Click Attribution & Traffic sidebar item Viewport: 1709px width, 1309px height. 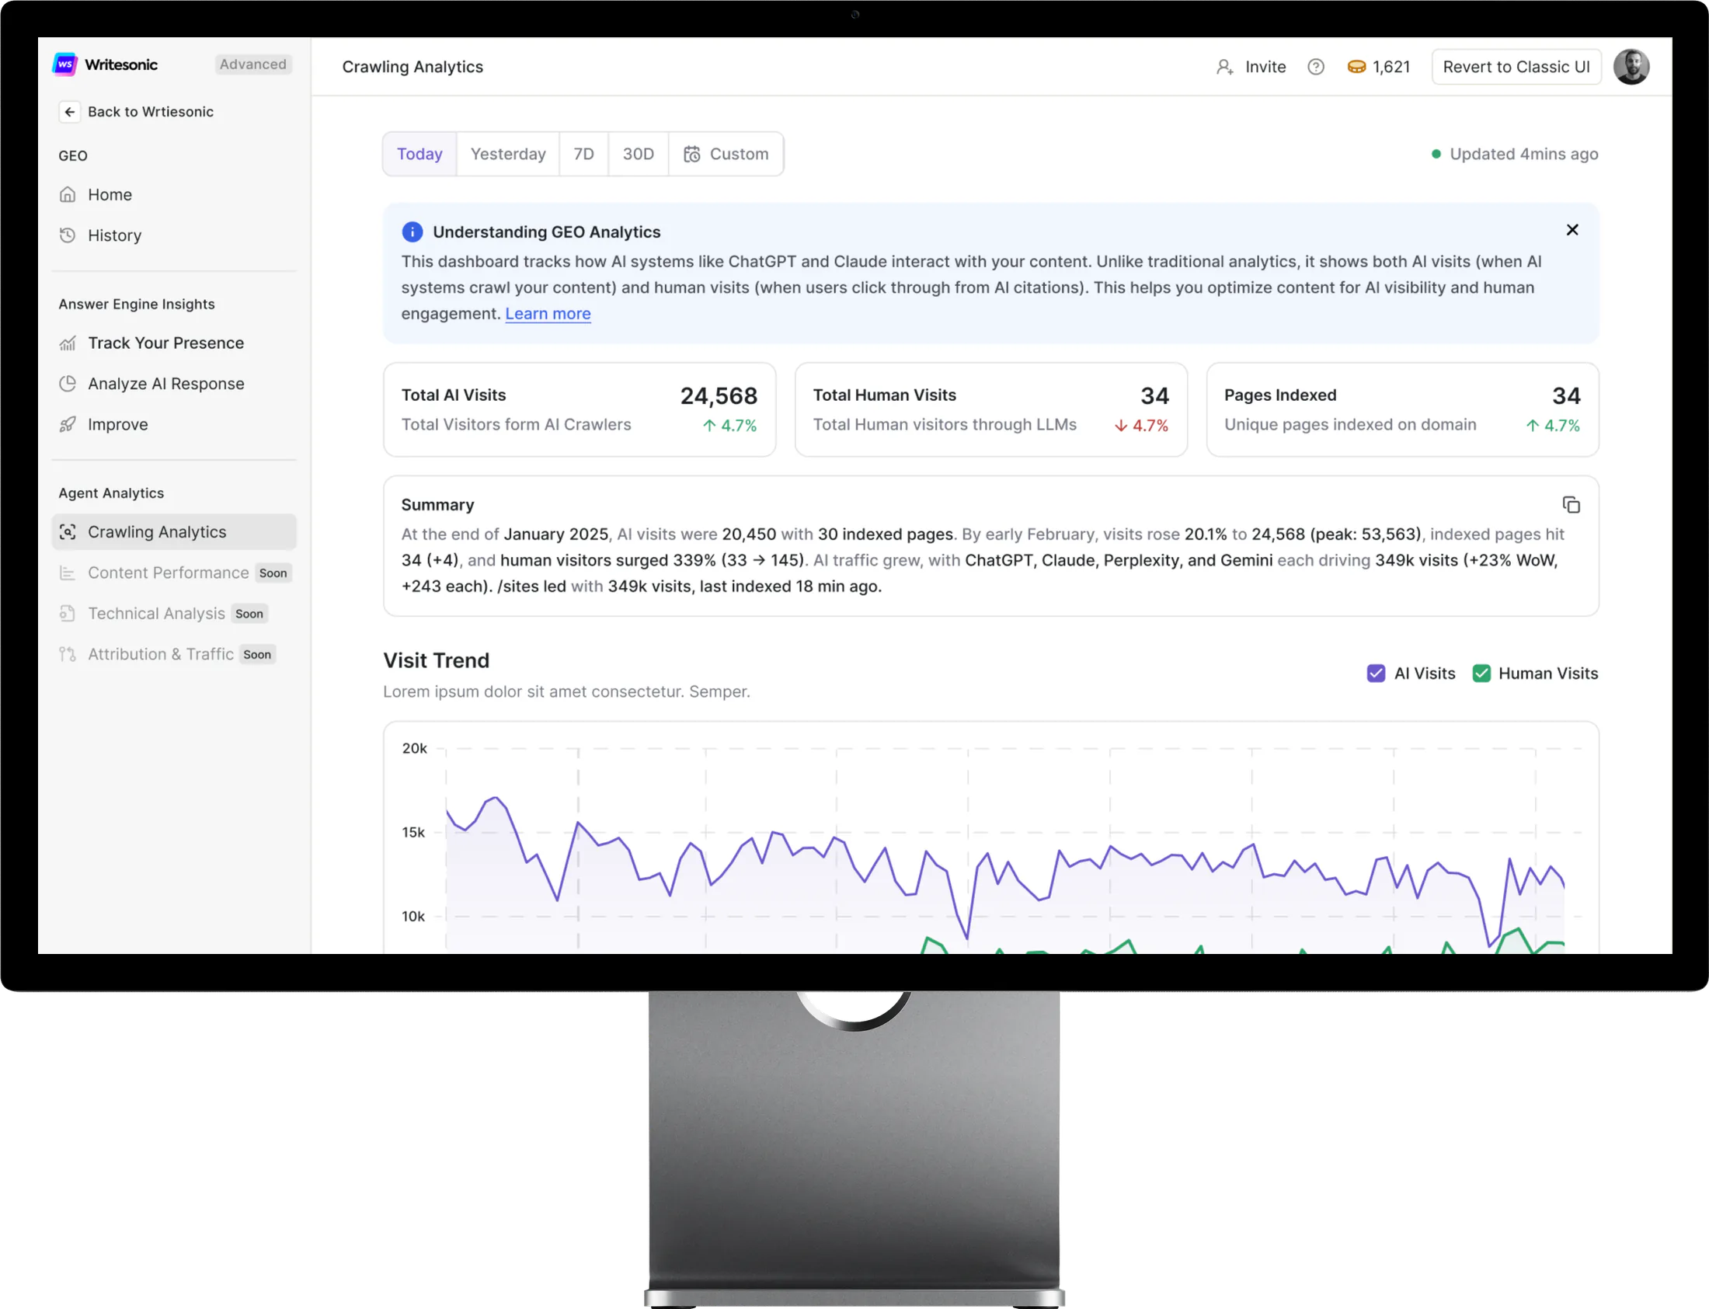[x=174, y=654]
